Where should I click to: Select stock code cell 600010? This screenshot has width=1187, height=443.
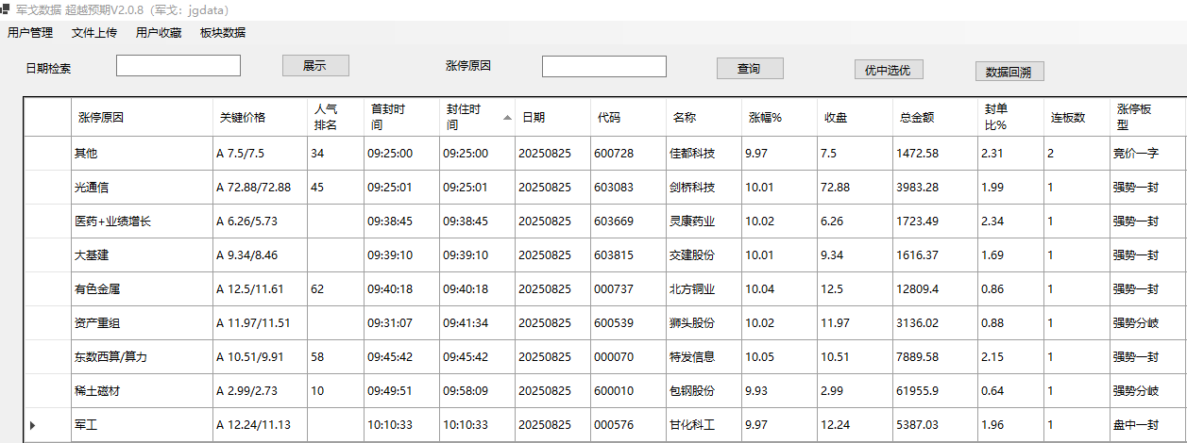[628, 391]
